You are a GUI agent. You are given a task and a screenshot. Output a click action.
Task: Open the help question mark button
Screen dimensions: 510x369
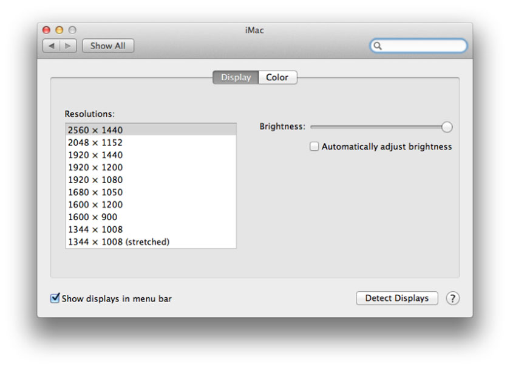point(453,298)
